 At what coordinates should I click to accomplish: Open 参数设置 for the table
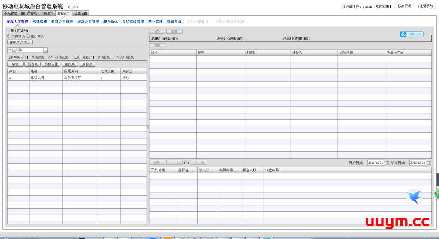(51, 64)
